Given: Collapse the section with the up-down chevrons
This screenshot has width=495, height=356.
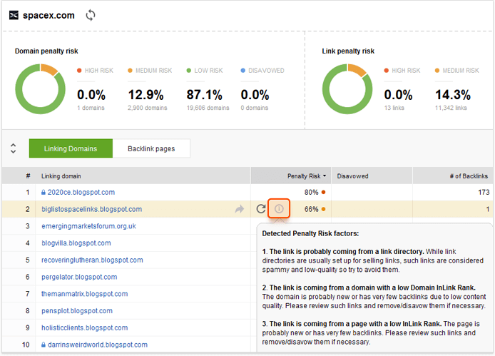Looking at the screenshot, I should pyautogui.click(x=14, y=148).
